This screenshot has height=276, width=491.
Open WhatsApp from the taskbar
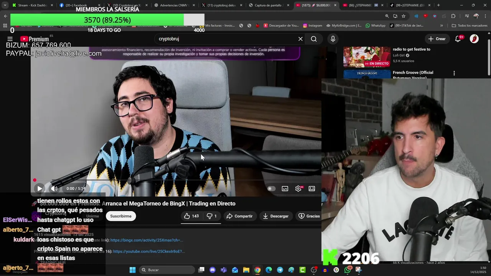[x=347, y=270]
